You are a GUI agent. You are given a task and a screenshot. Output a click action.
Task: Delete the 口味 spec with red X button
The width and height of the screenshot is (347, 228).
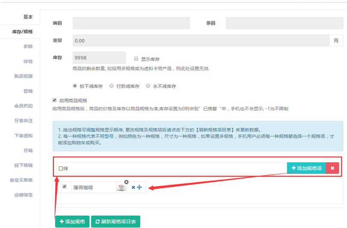click(332, 168)
